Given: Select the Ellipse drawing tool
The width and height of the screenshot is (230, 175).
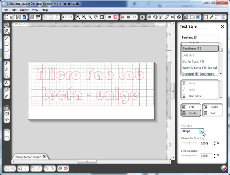Looking at the screenshot, I should (x=7, y=56).
